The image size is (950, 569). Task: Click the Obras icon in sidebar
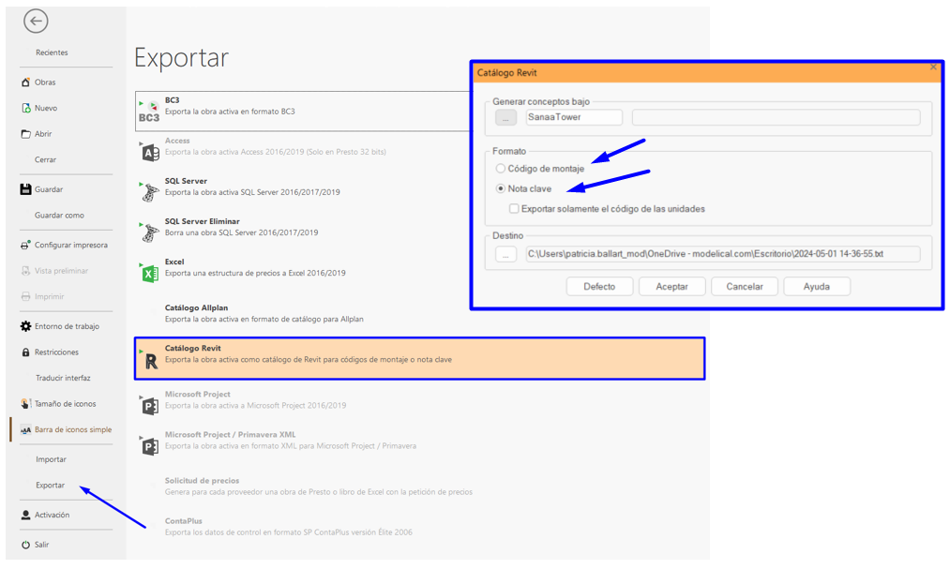pyautogui.click(x=25, y=82)
